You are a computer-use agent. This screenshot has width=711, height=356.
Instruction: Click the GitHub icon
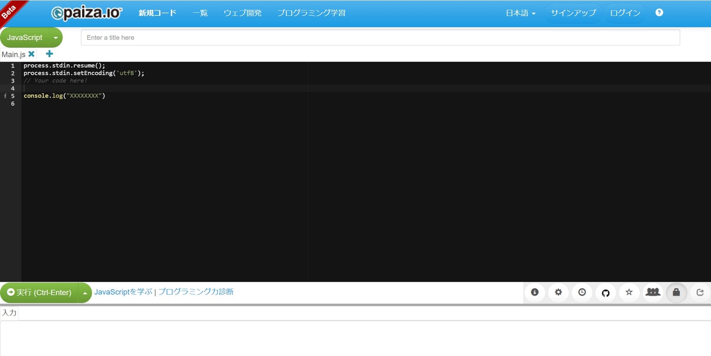pyautogui.click(x=606, y=292)
